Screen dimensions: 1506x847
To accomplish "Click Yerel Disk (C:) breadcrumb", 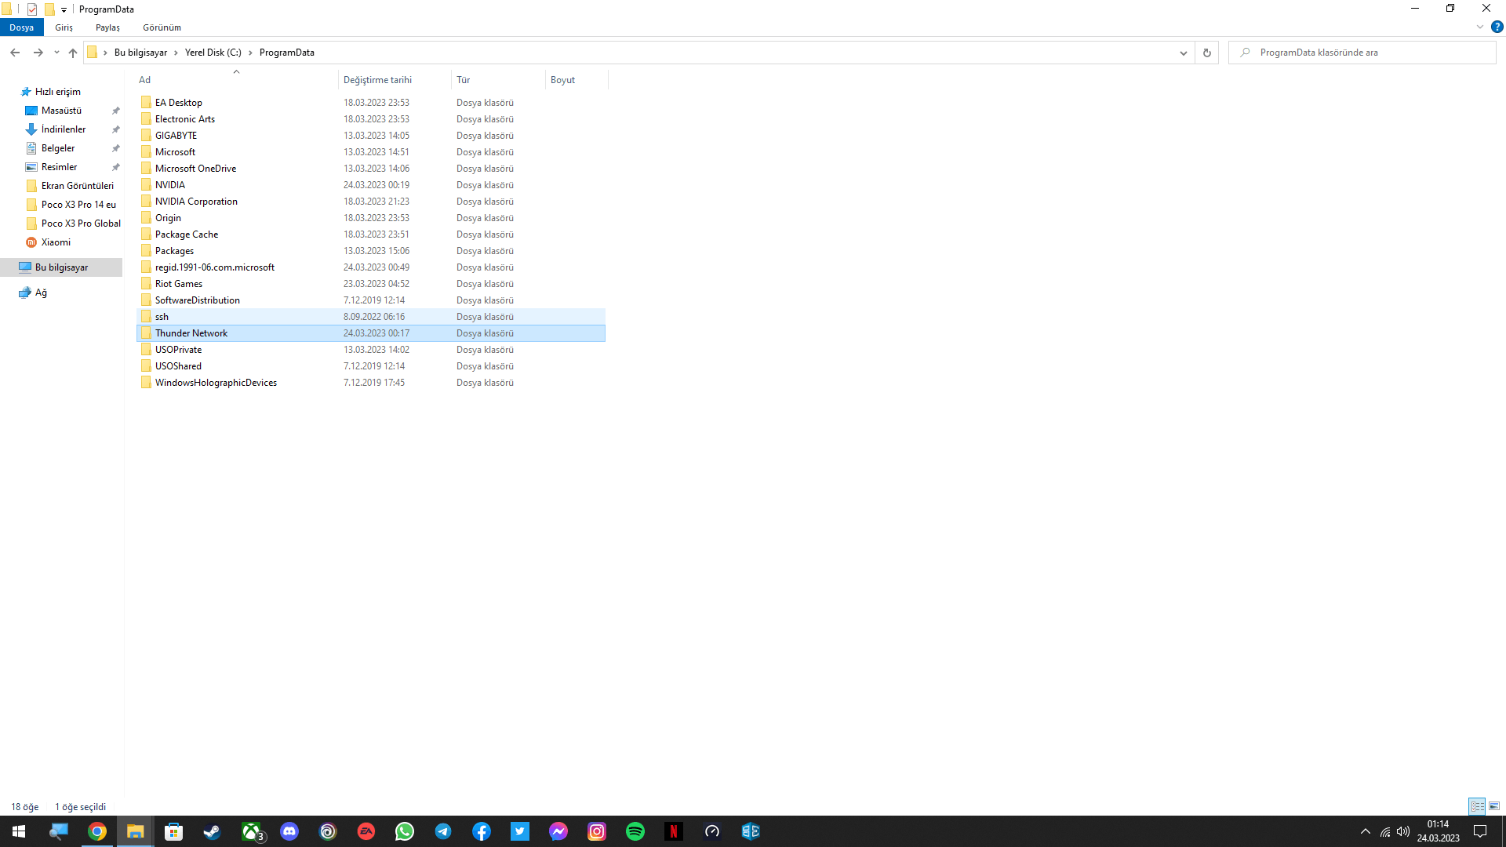I will (x=213, y=53).
